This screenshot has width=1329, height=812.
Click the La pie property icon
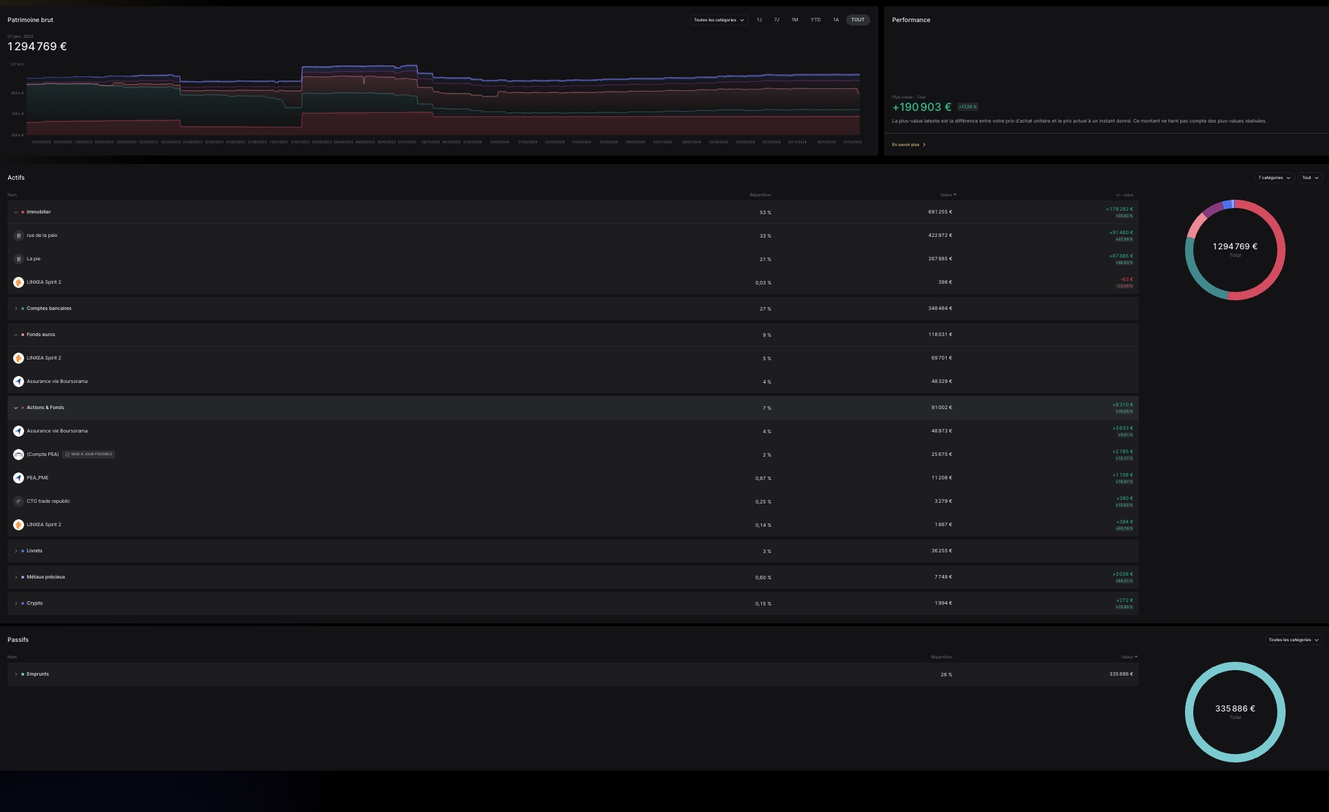coord(19,259)
